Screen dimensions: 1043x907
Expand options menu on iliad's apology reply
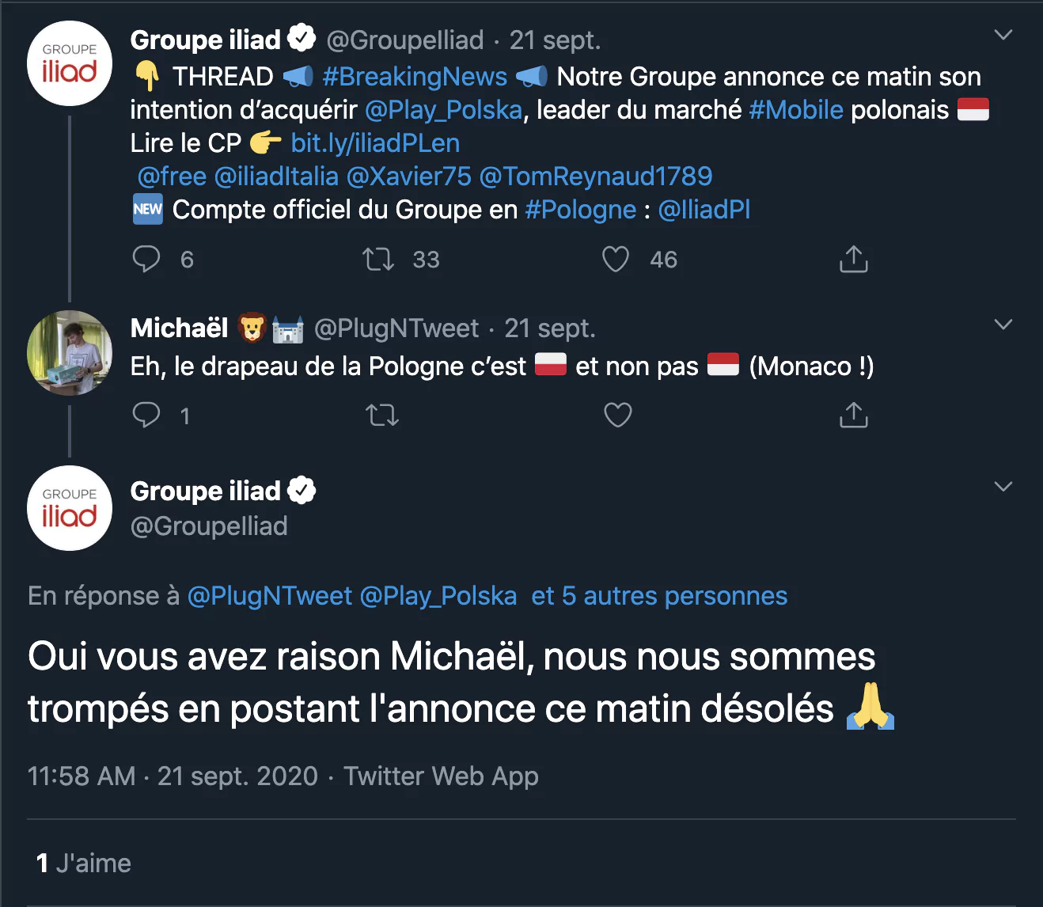pos(1003,487)
